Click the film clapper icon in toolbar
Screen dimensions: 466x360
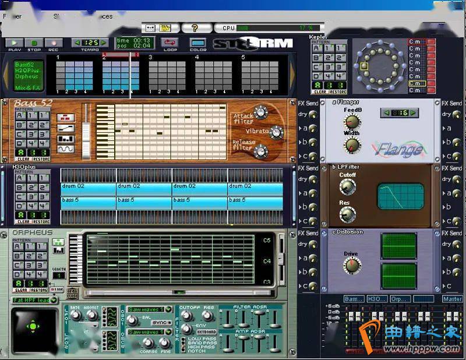[x=165, y=27]
